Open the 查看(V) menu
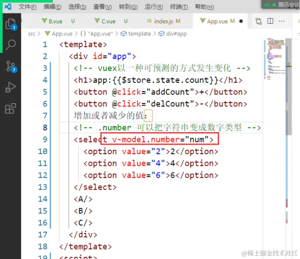 (102, 7)
